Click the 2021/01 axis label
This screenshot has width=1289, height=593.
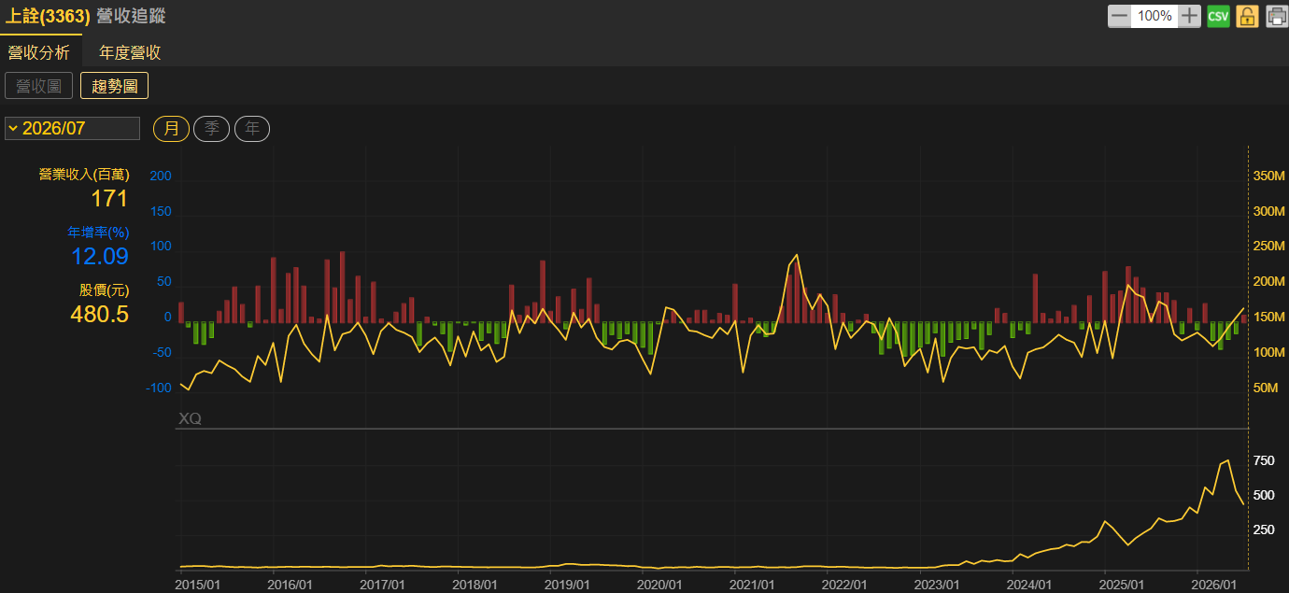753,584
